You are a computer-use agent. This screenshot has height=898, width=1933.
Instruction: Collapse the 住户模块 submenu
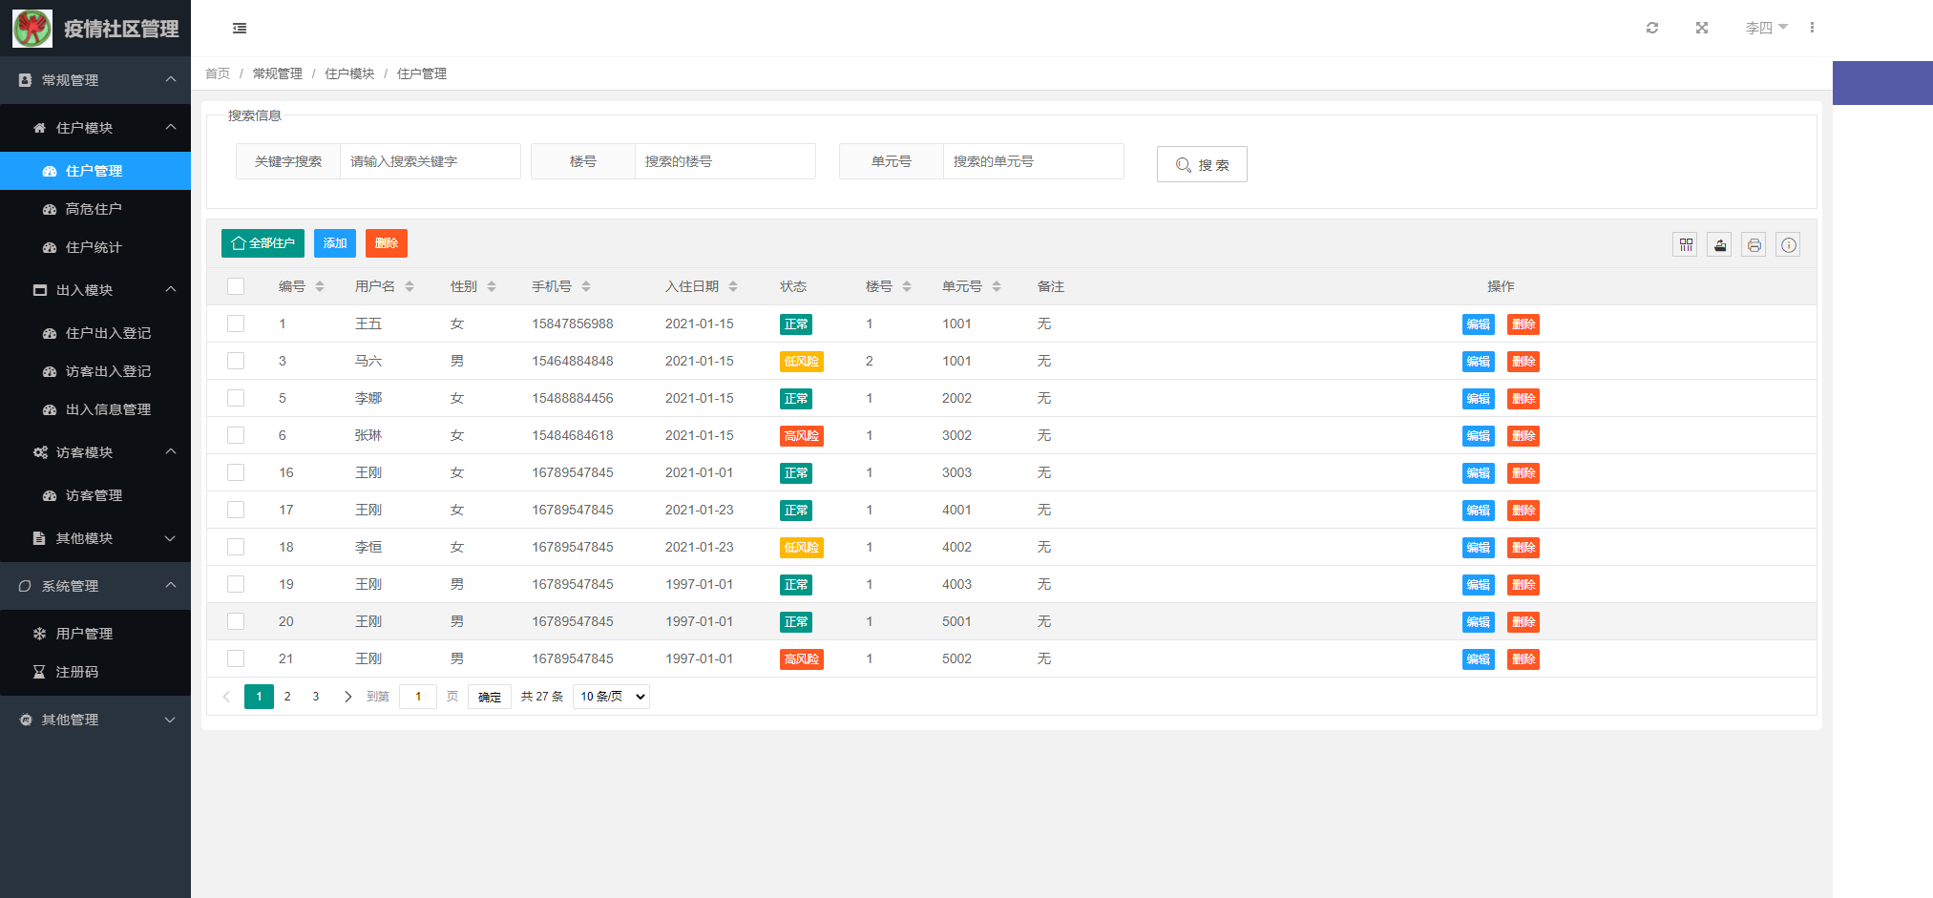point(95,128)
